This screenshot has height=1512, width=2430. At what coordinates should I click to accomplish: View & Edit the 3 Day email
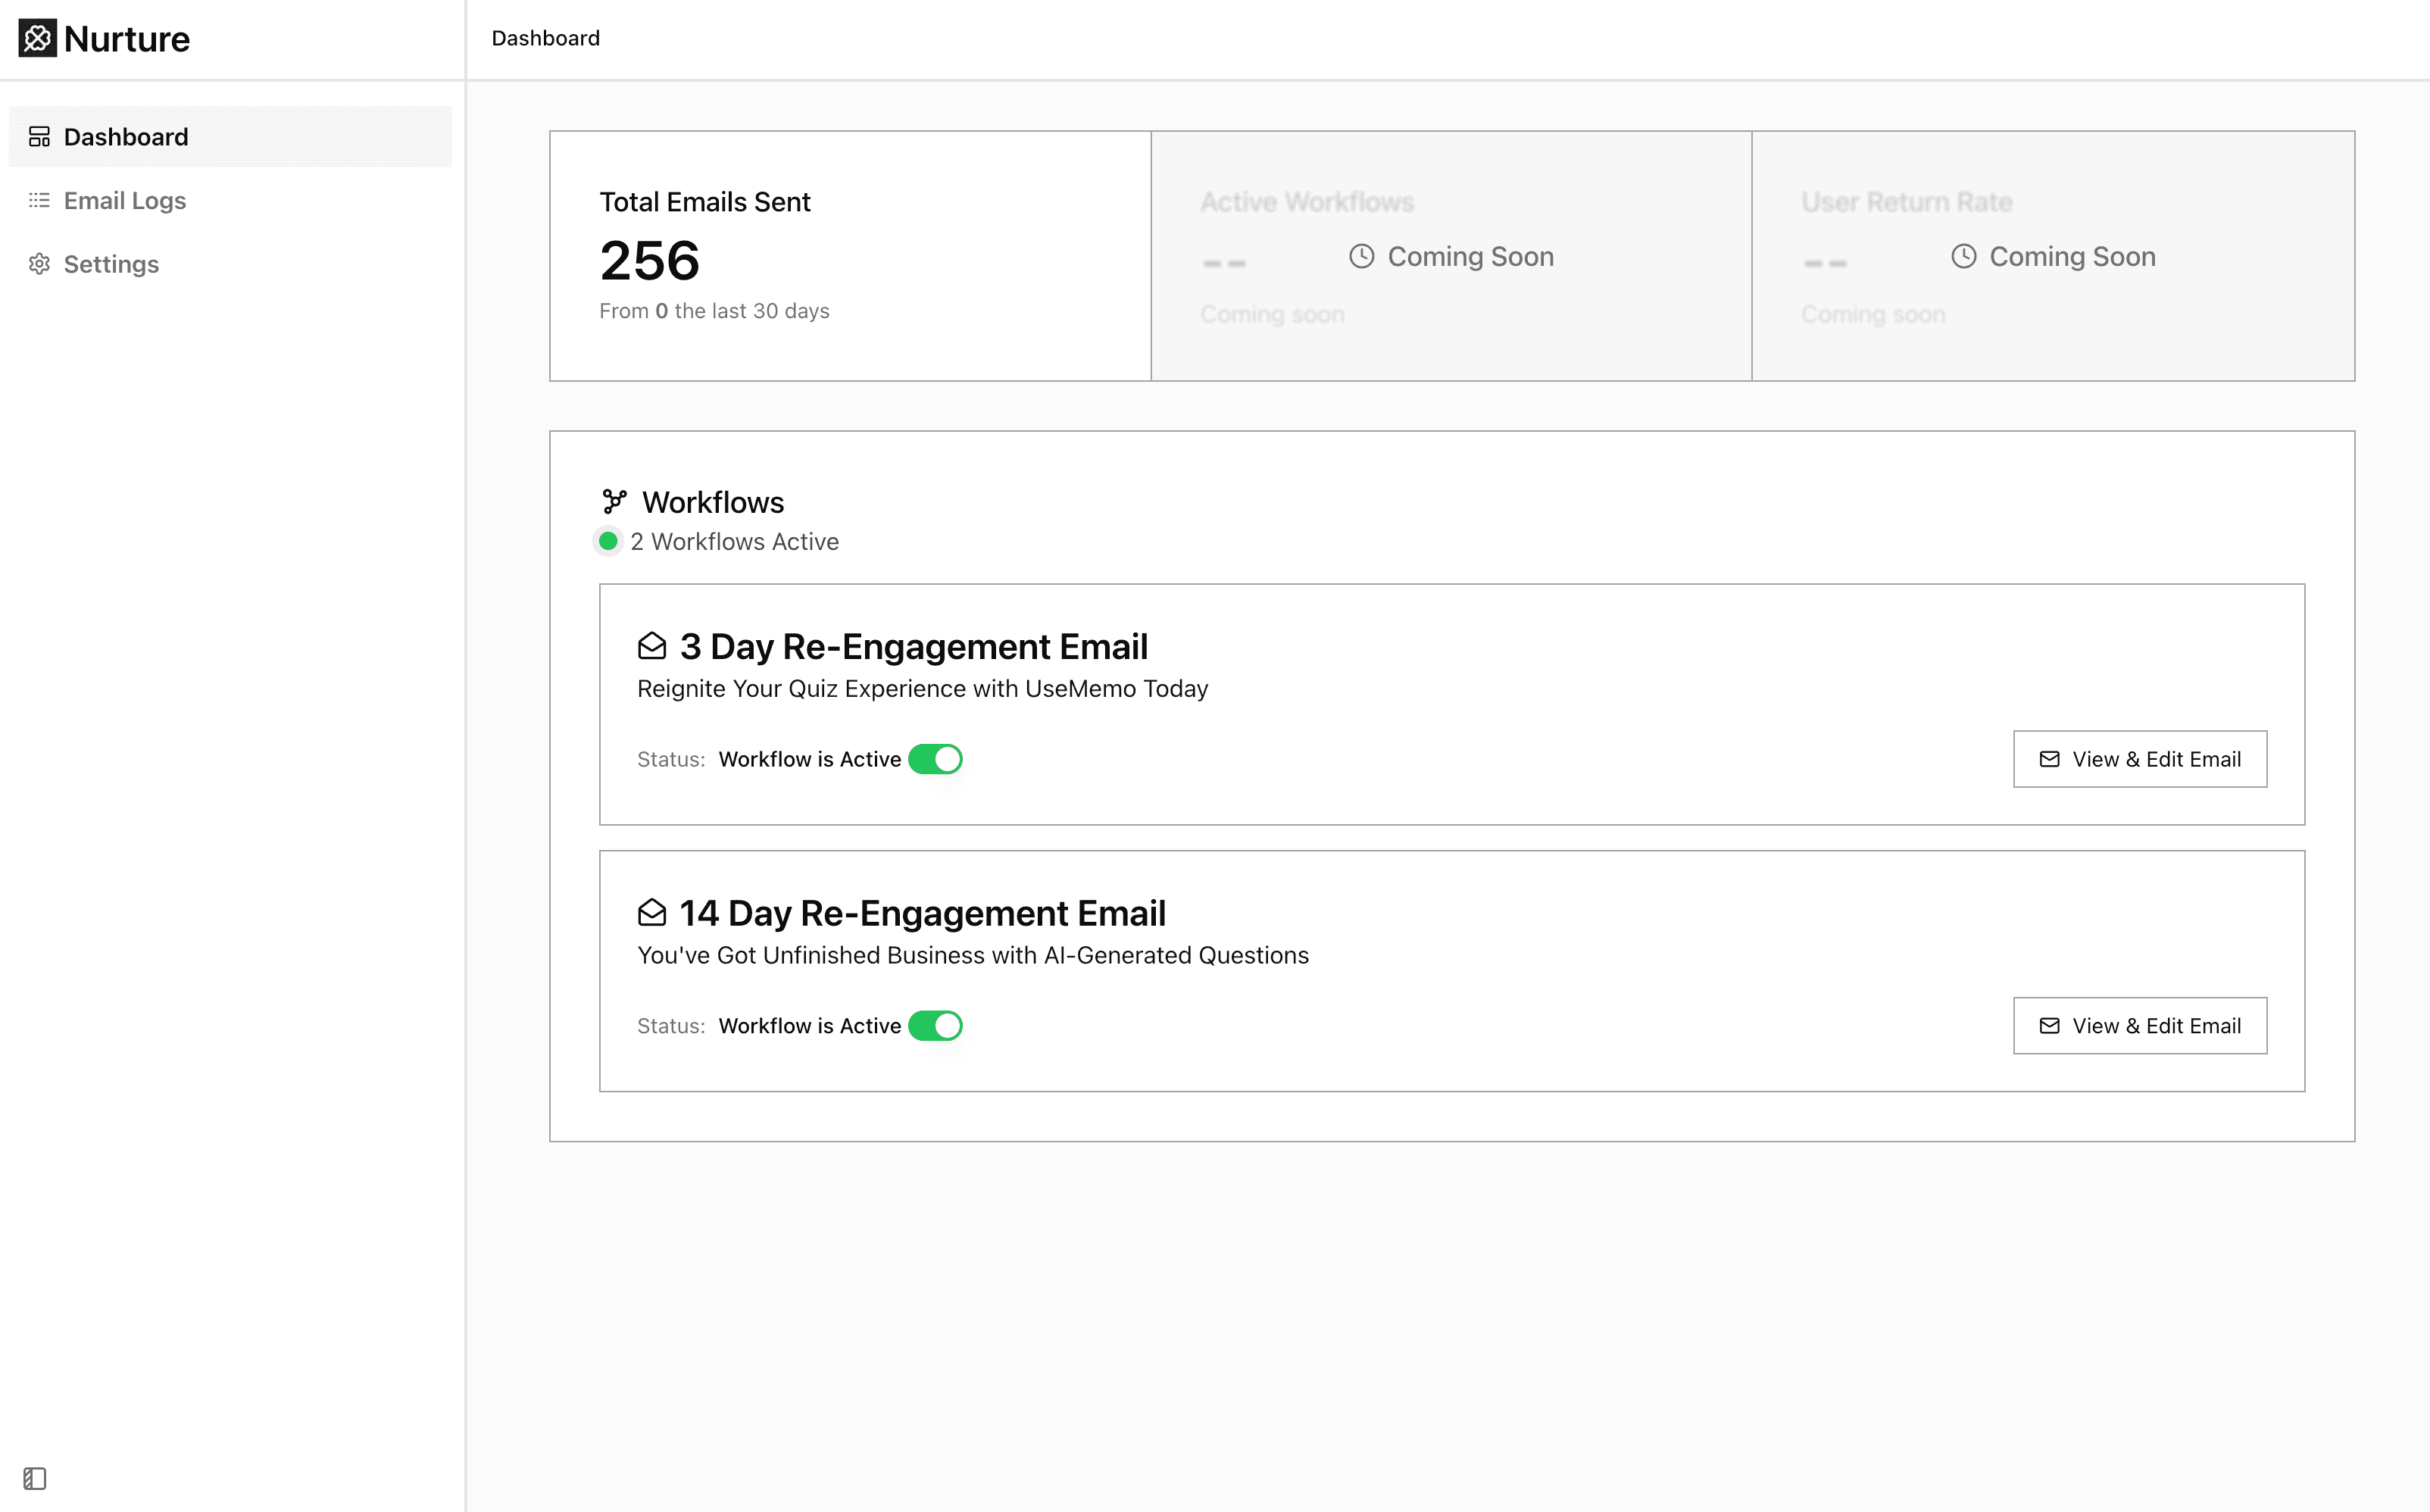coord(2140,759)
